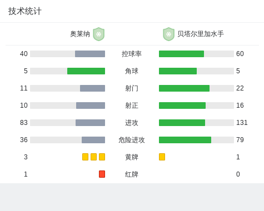Click the 60 possession bar for 贝塔尔里加水手
The height and width of the screenshot is (211, 264).
click(x=196, y=54)
